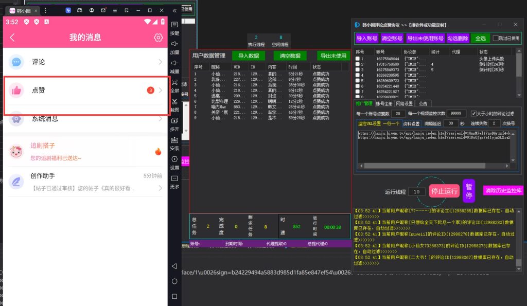
Task: Click pink 停止运行 button
Action: click(x=444, y=191)
